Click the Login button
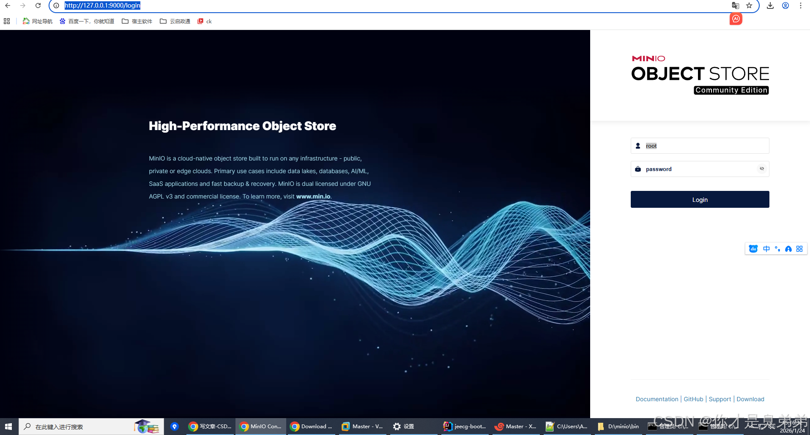Screen dimensions: 810x435 pos(700,199)
